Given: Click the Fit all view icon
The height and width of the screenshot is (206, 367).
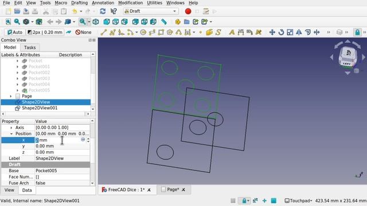Looking at the screenshot, I should click(8, 22).
